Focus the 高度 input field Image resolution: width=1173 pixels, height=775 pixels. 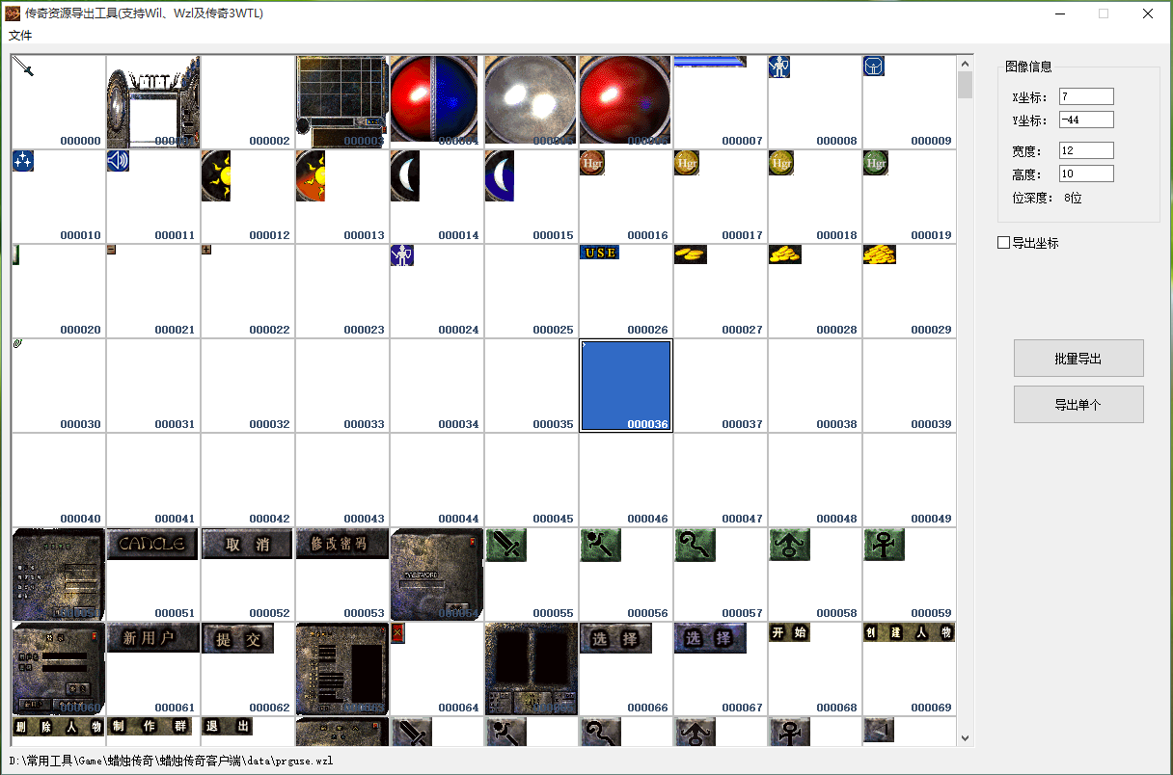coord(1086,174)
